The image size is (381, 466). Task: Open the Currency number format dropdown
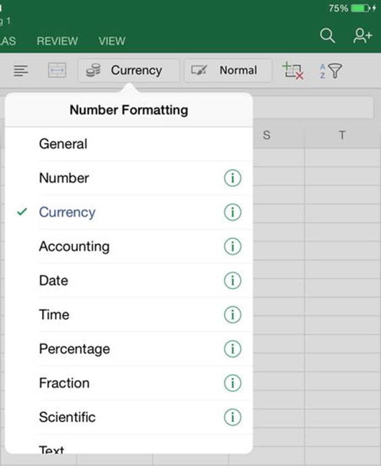(x=129, y=70)
